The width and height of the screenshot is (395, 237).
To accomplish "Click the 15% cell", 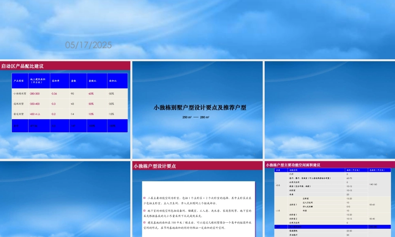I will 117,114.
